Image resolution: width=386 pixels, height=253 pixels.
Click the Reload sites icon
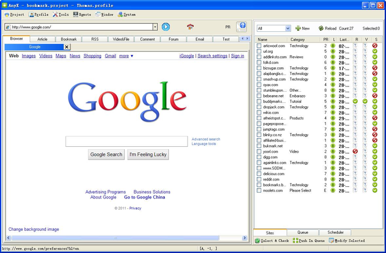[320, 28]
